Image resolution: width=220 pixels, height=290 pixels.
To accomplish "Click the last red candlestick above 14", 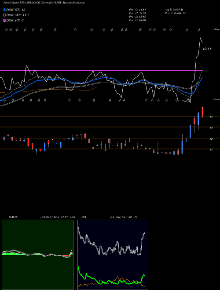I will [202, 112].
